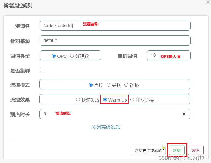Screen dimensions: 211x163
Task: Decrease 预热时长 with stepper down arrow
Action: click(x=184, y=115)
